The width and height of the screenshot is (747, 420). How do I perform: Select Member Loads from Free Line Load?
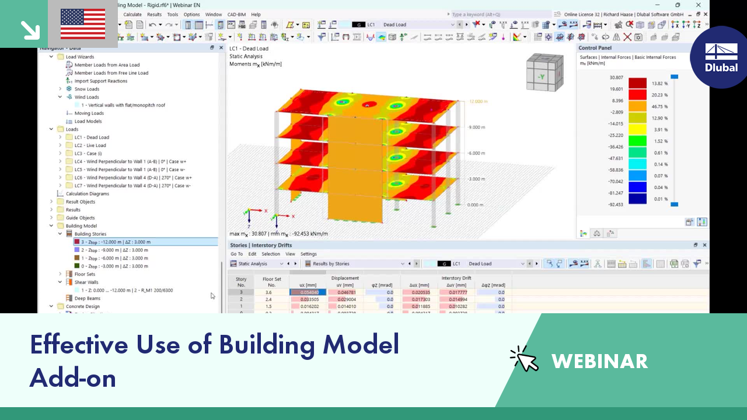(x=111, y=73)
